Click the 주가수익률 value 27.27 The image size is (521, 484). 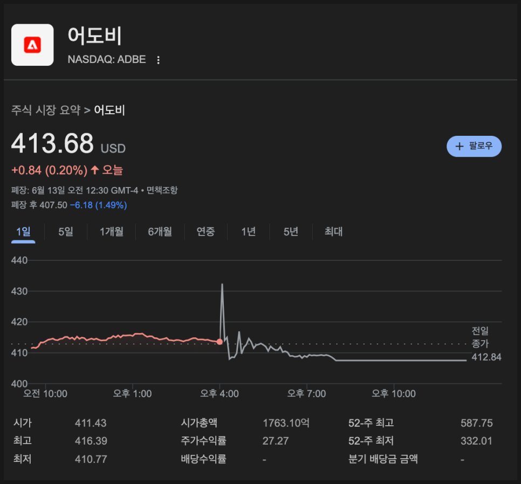[x=276, y=441]
